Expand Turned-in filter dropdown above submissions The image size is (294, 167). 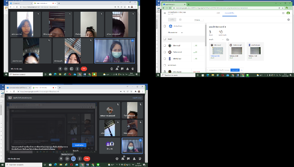[x=222, y=39]
